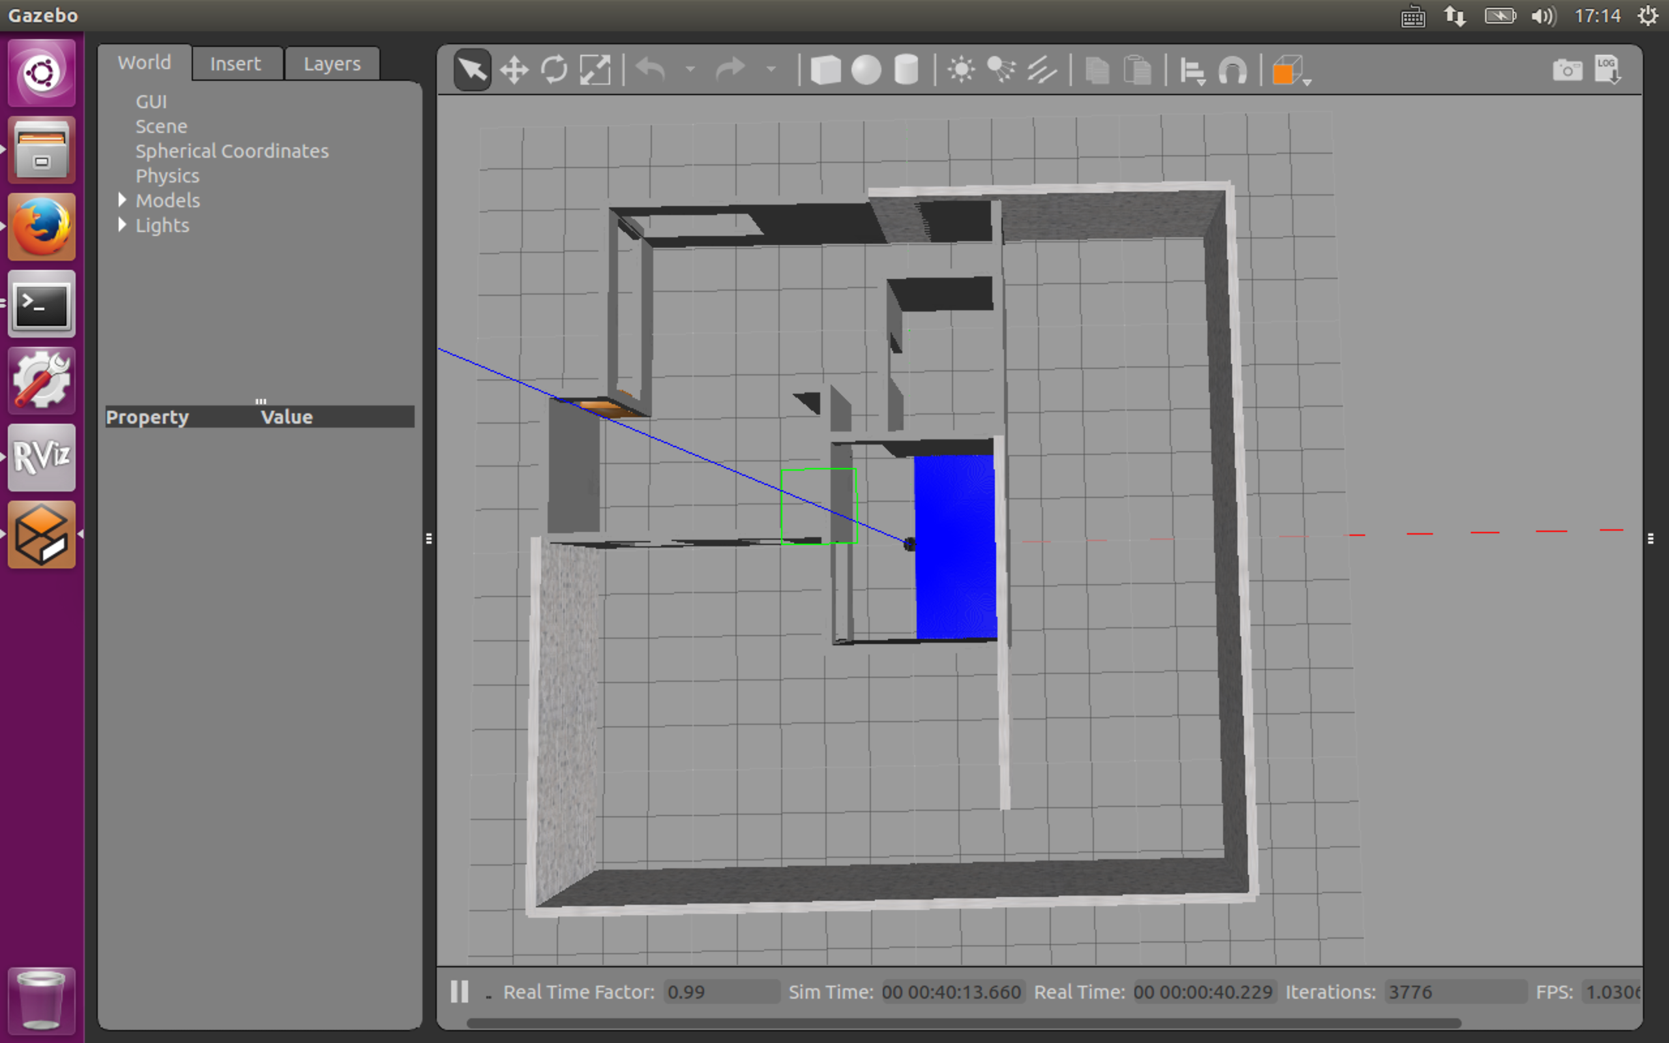Expand the Models tree node
The image size is (1669, 1043).
coord(122,200)
